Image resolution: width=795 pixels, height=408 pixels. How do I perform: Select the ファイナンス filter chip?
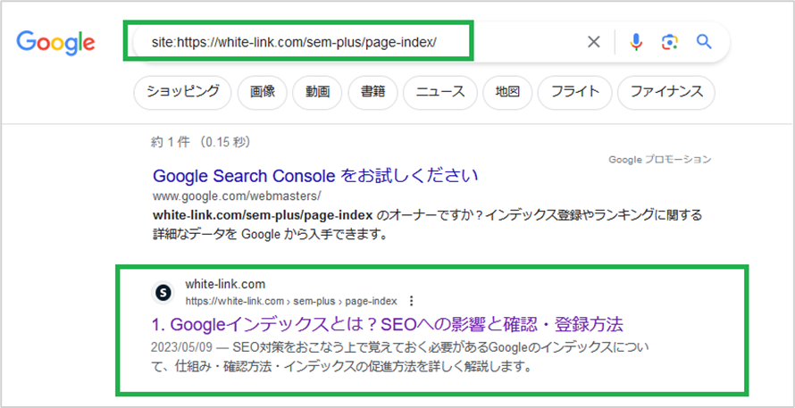tap(666, 92)
